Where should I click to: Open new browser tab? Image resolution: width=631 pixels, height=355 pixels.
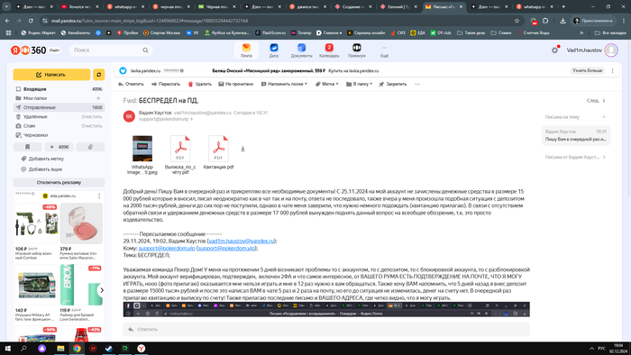(x=563, y=6)
